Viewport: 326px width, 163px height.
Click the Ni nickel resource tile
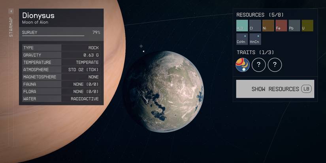pyautogui.click(x=268, y=26)
